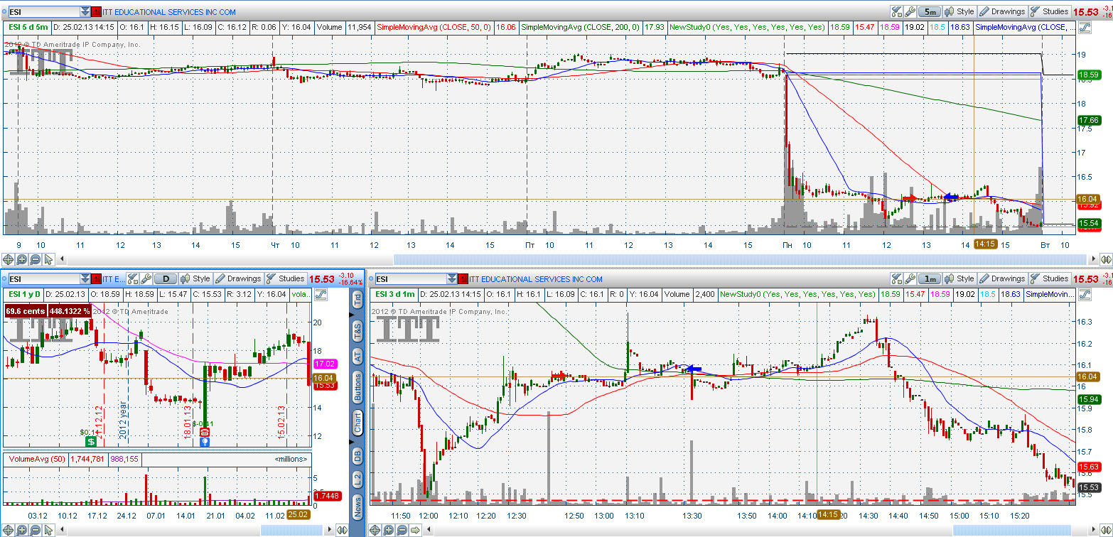Open Drawings menu in daily chart
This screenshot has height=537, width=1113.
[238, 279]
